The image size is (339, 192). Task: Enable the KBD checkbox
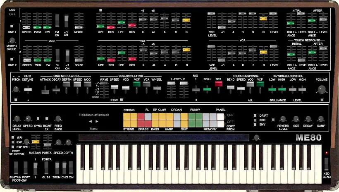pyautogui.click(x=255, y=120)
